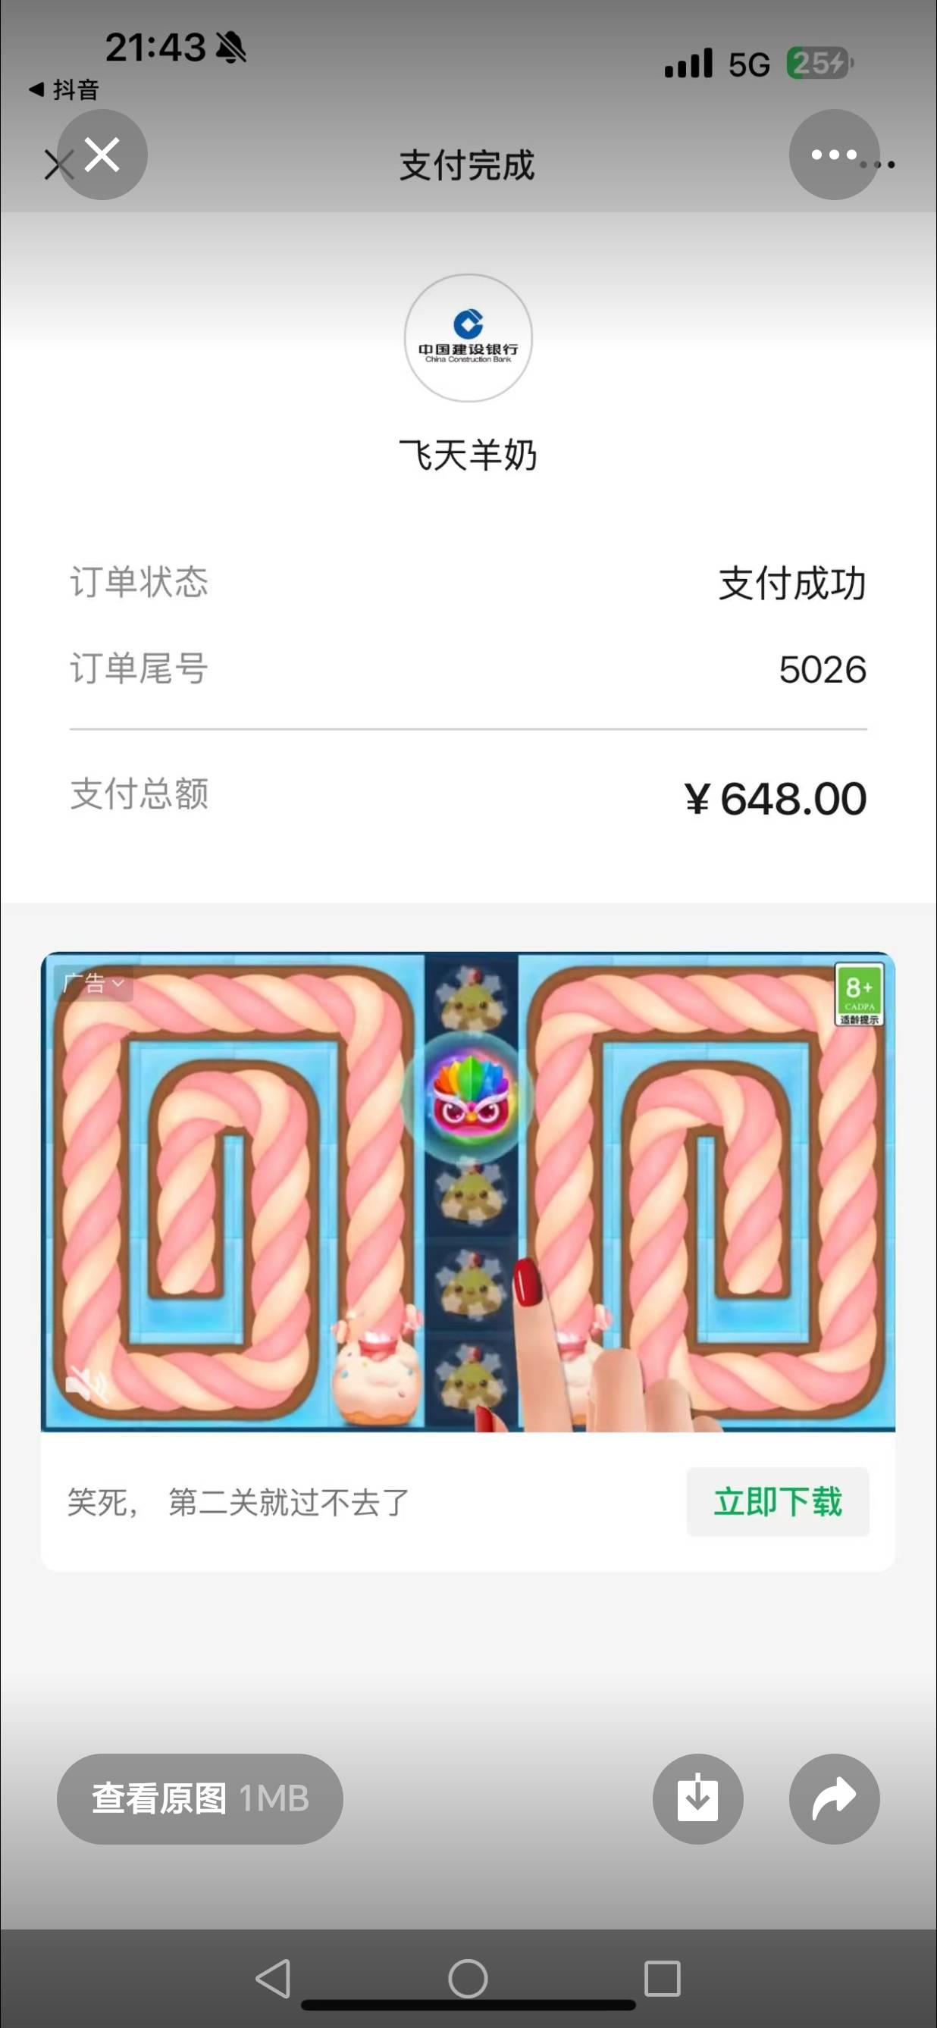The height and width of the screenshot is (2028, 937).
Task: Tap the Android back triangle button
Action: click(x=274, y=1979)
